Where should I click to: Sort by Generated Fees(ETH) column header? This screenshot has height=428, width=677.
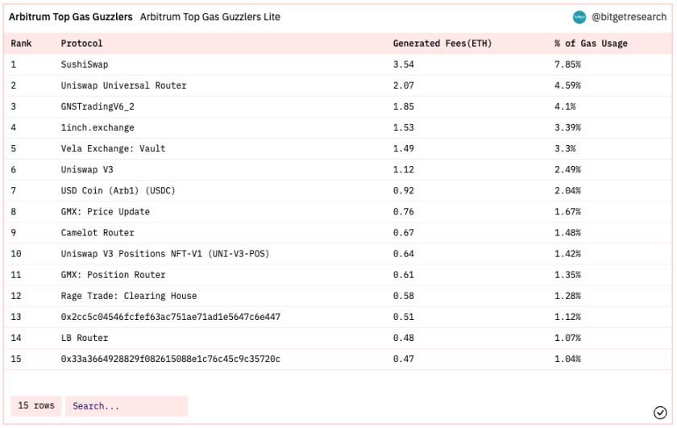click(x=442, y=44)
